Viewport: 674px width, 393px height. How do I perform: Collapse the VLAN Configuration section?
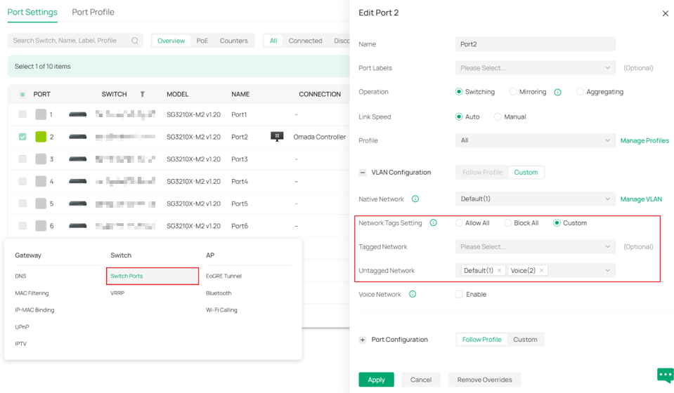click(363, 173)
